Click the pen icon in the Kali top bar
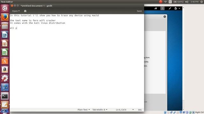This screenshot has height=114, width=204. tap(170, 9)
